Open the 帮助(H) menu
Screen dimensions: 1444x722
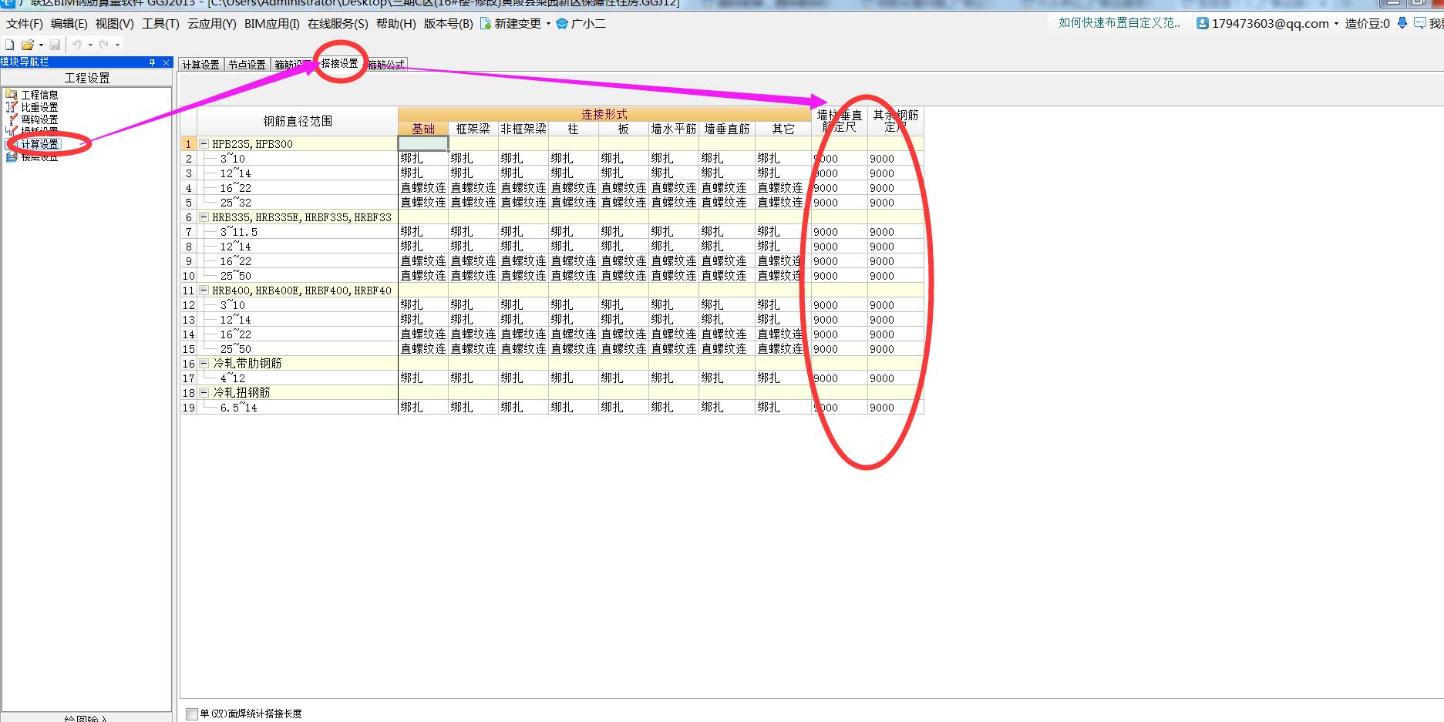396,24
